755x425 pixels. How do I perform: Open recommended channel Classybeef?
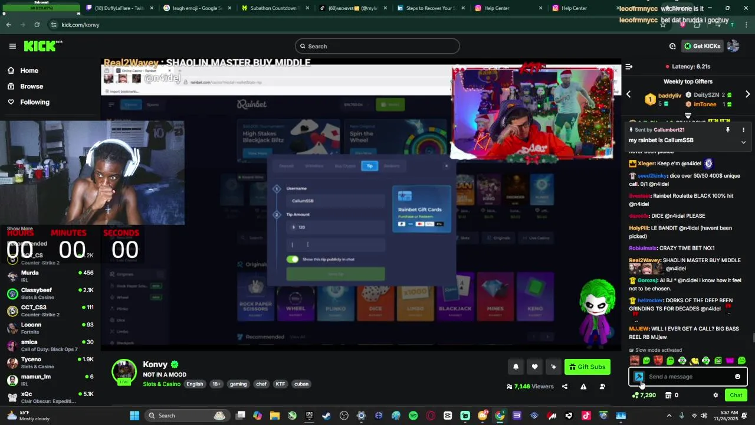(50, 293)
